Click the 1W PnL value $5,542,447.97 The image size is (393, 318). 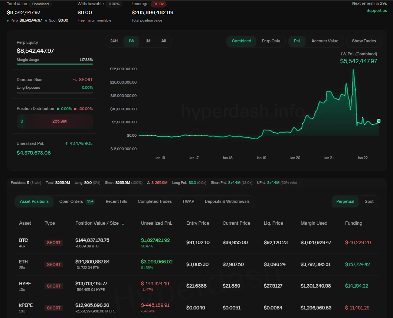(358, 61)
